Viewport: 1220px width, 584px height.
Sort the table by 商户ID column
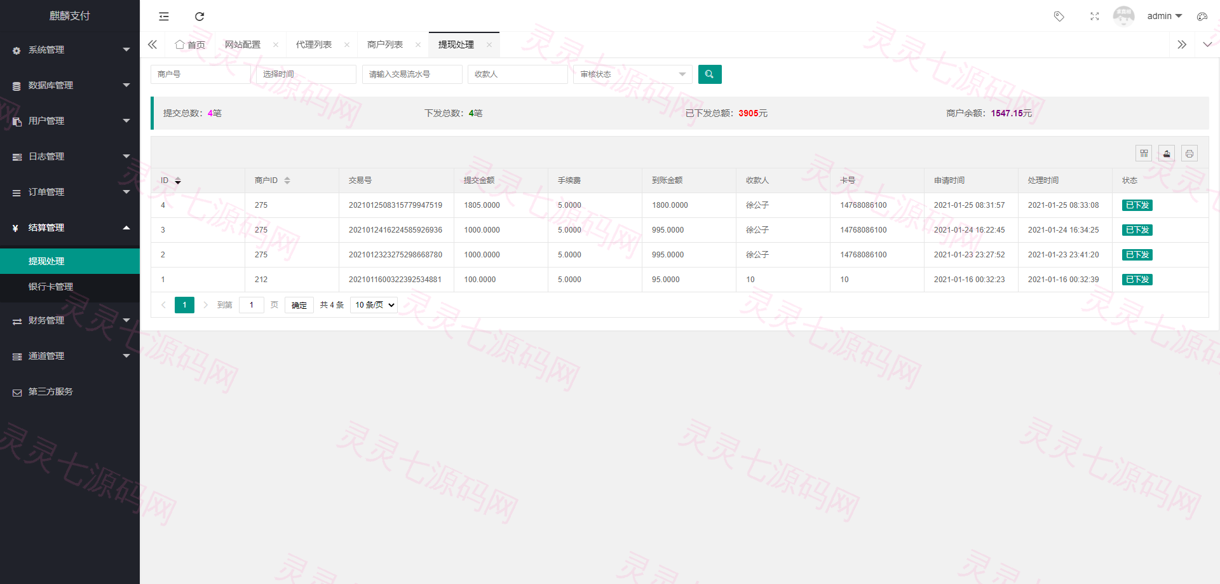(x=287, y=180)
